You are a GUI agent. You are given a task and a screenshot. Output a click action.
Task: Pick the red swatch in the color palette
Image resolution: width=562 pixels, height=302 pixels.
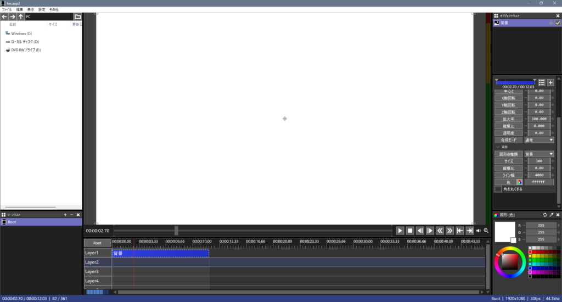530,252
